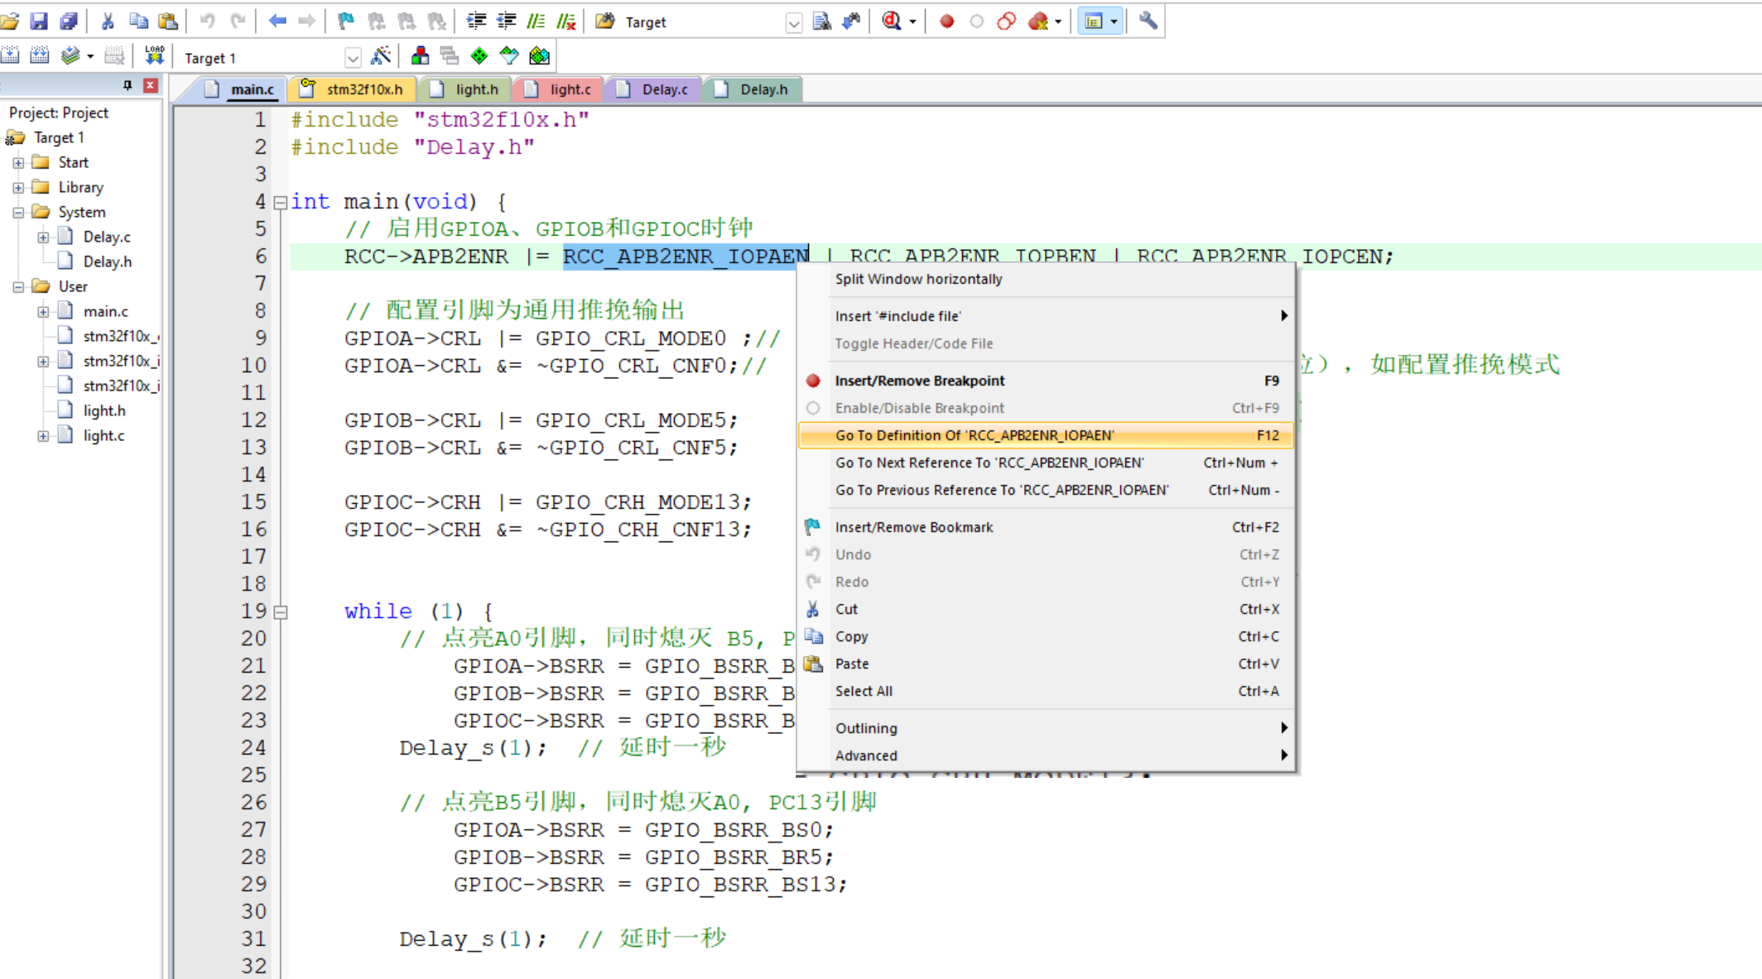The width and height of the screenshot is (1762, 979).
Task: Expand the Library folder in project tree
Action: pos(18,188)
